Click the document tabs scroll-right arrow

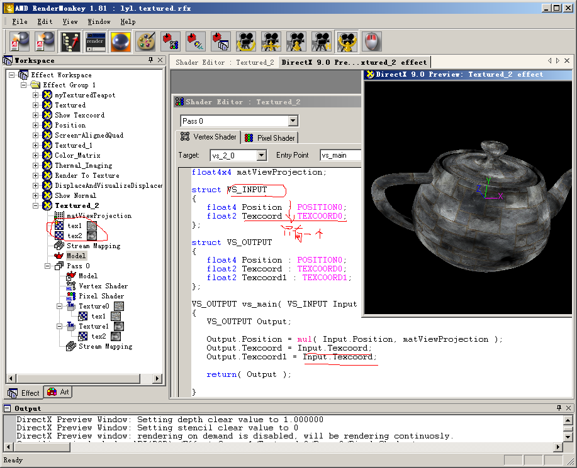(x=558, y=60)
